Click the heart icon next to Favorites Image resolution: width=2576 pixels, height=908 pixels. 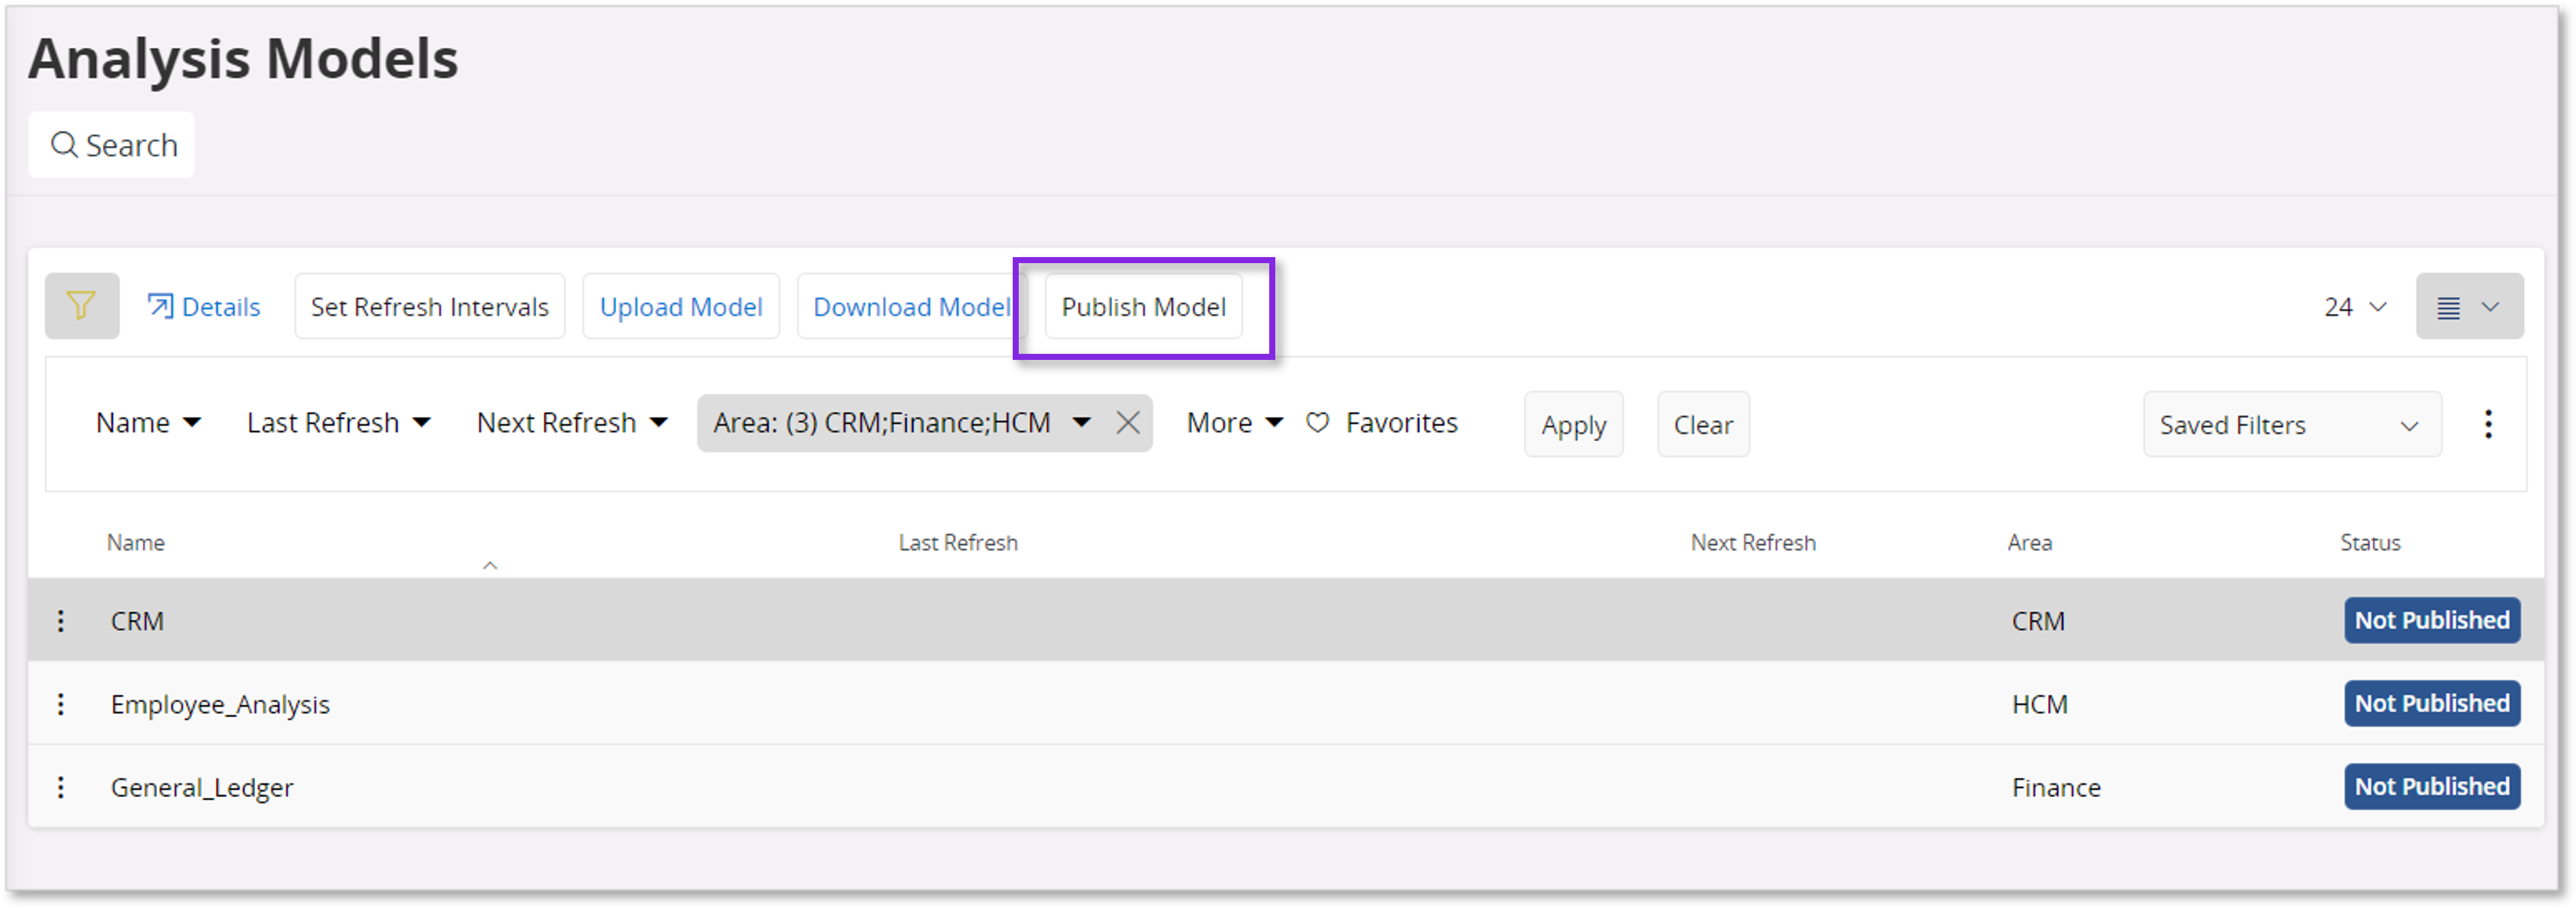point(1317,423)
